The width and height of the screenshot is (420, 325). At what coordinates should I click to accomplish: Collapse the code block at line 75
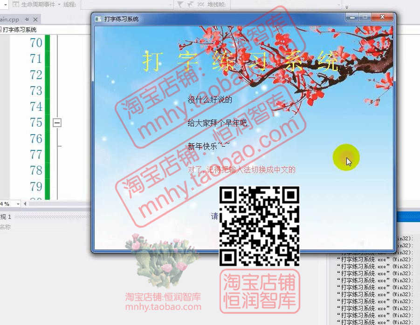point(57,123)
